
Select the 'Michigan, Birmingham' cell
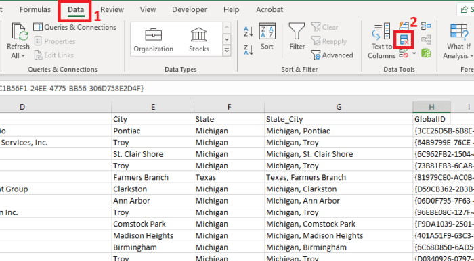(x=339, y=247)
